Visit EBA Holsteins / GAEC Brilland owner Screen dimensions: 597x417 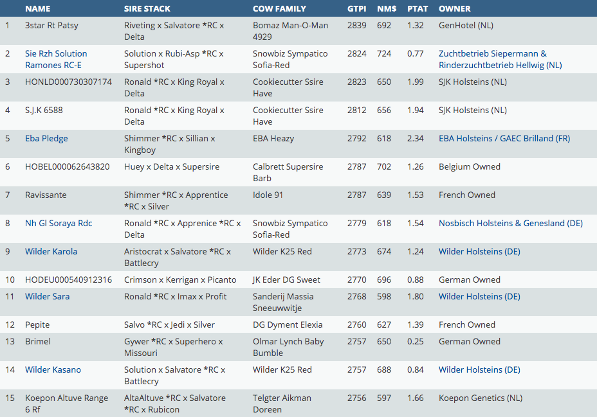point(504,138)
